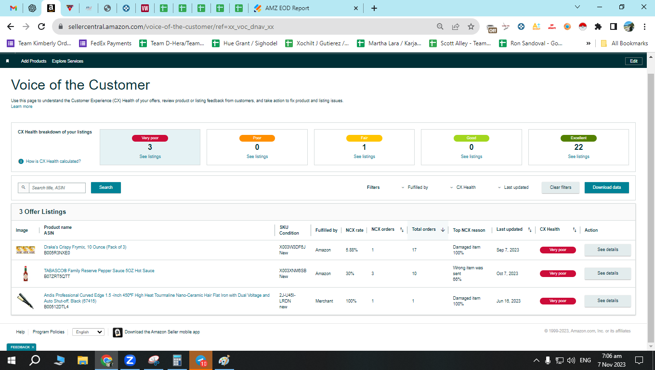Expand the Fulfilled by filter
The height and width of the screenshot is (370, 655).
click(415, 187)
